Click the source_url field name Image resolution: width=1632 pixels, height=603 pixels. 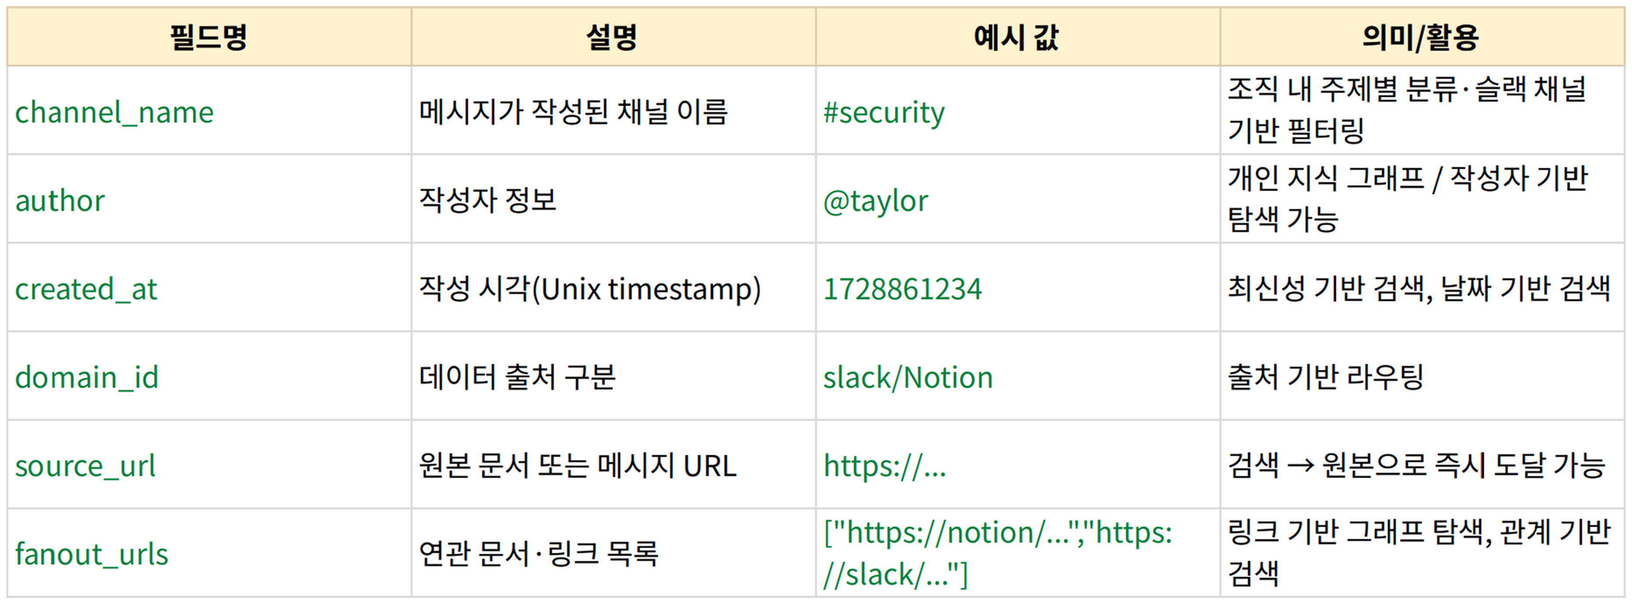(x=85, y=467)
